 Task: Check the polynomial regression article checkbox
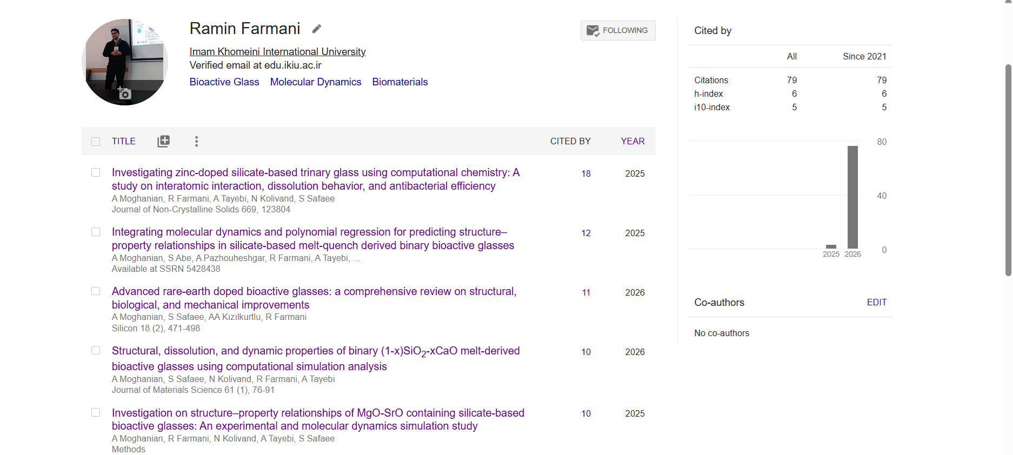coord(96,232)
